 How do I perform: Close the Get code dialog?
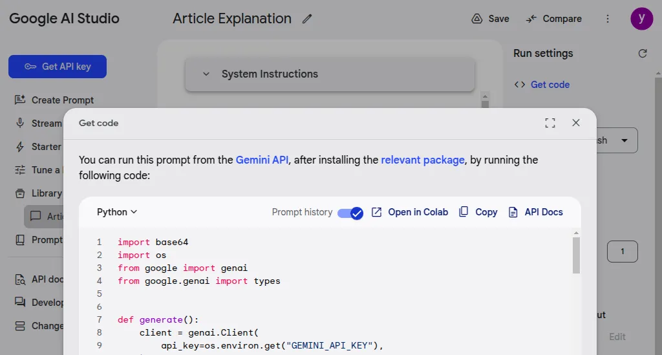(x=576, y=122)
